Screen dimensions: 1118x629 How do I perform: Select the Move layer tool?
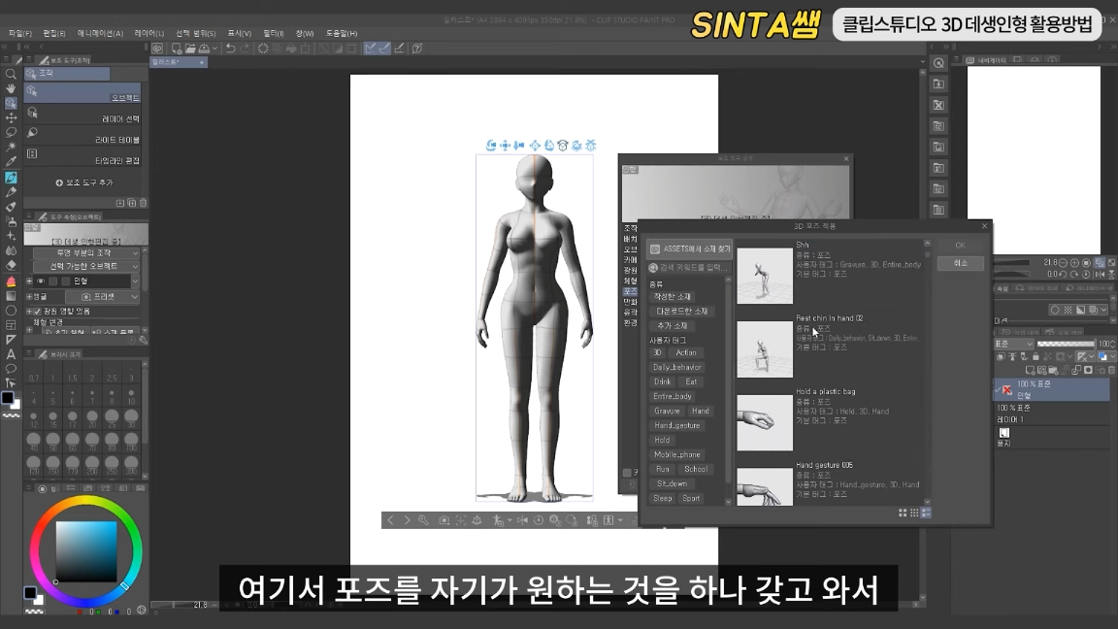pos(11,117)
